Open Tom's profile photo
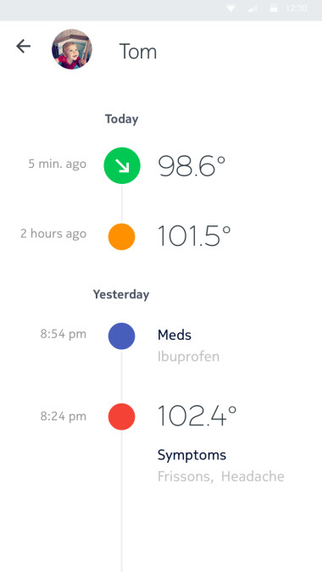Image resolution: width=322 pixels, height=572 pixels. pyautogui.click(x=72, y=49)
